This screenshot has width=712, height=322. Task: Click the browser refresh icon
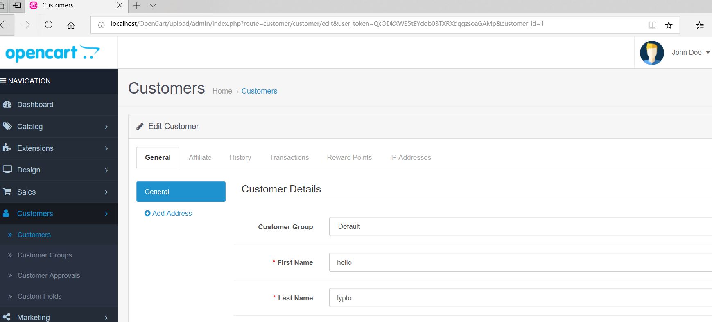coord(49,25)
